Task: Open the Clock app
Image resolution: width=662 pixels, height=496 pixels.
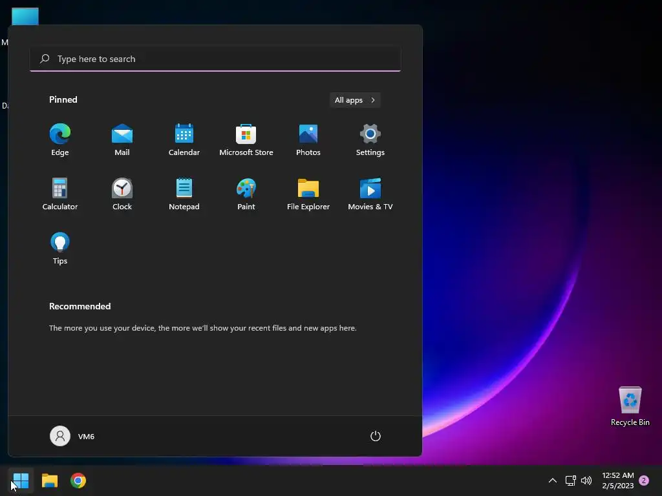Action: click(122, 194)
